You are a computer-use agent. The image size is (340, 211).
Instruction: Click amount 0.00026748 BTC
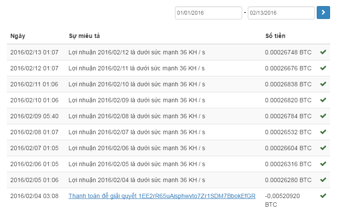click(288, 52)
